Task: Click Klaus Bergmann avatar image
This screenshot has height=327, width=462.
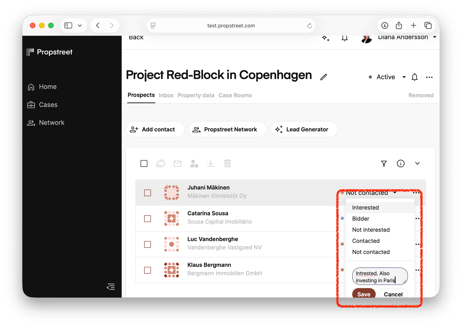Action: [x=171, y=270]
